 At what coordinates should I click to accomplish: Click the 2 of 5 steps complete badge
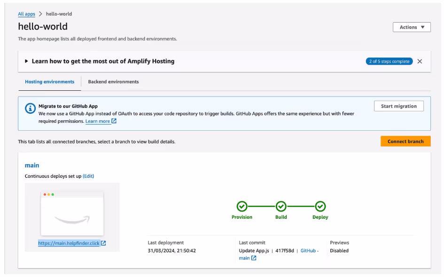tap(389, 62)
